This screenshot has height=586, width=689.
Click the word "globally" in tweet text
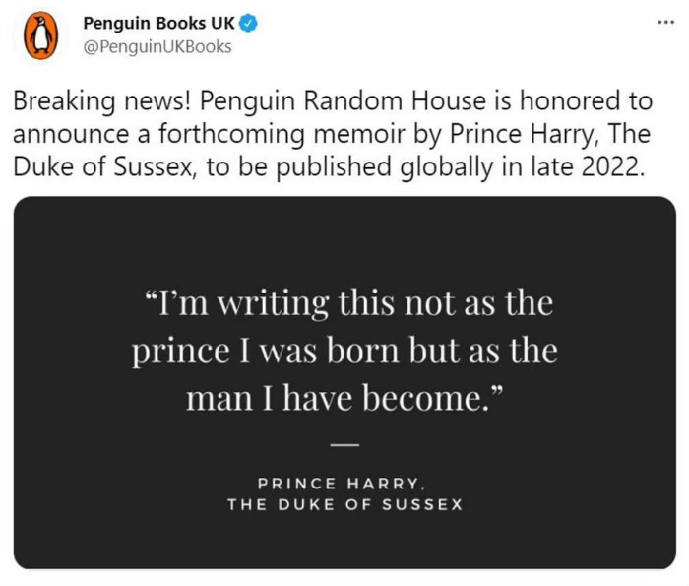447,167
